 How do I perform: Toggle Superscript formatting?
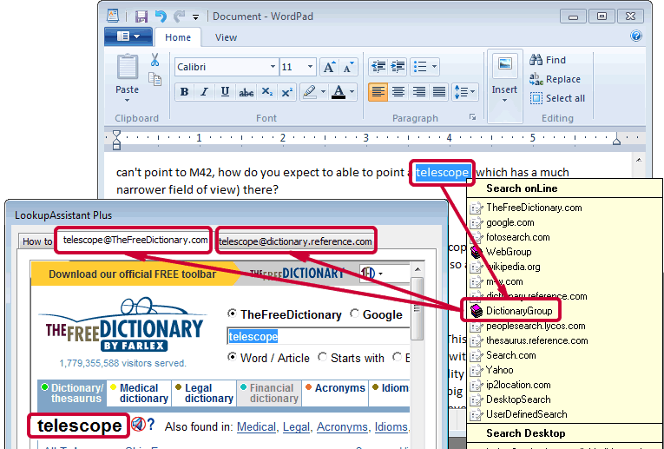pyautogui.click(x=287, y=91)
